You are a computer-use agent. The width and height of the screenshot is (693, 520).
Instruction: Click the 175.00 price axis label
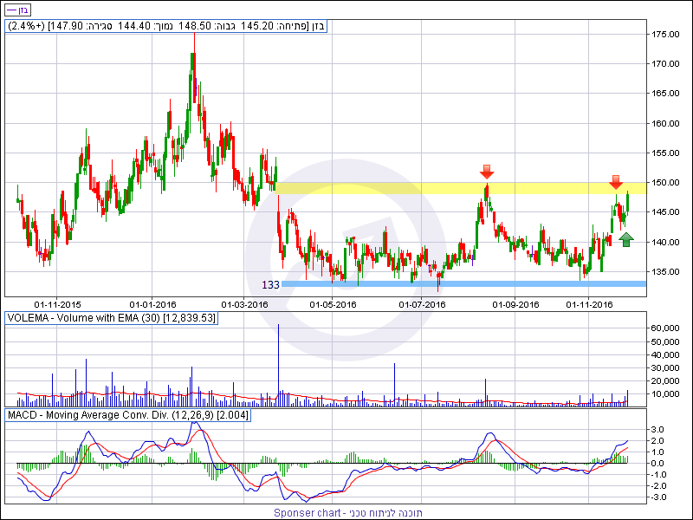(665, 34)
